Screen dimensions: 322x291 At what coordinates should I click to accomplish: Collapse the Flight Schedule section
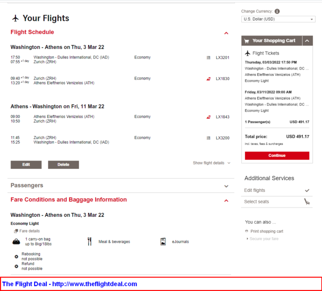(x=226, y=33)
